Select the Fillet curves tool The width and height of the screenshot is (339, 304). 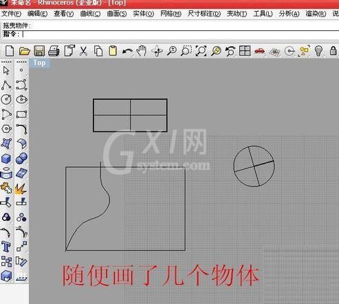click(22, 129)
